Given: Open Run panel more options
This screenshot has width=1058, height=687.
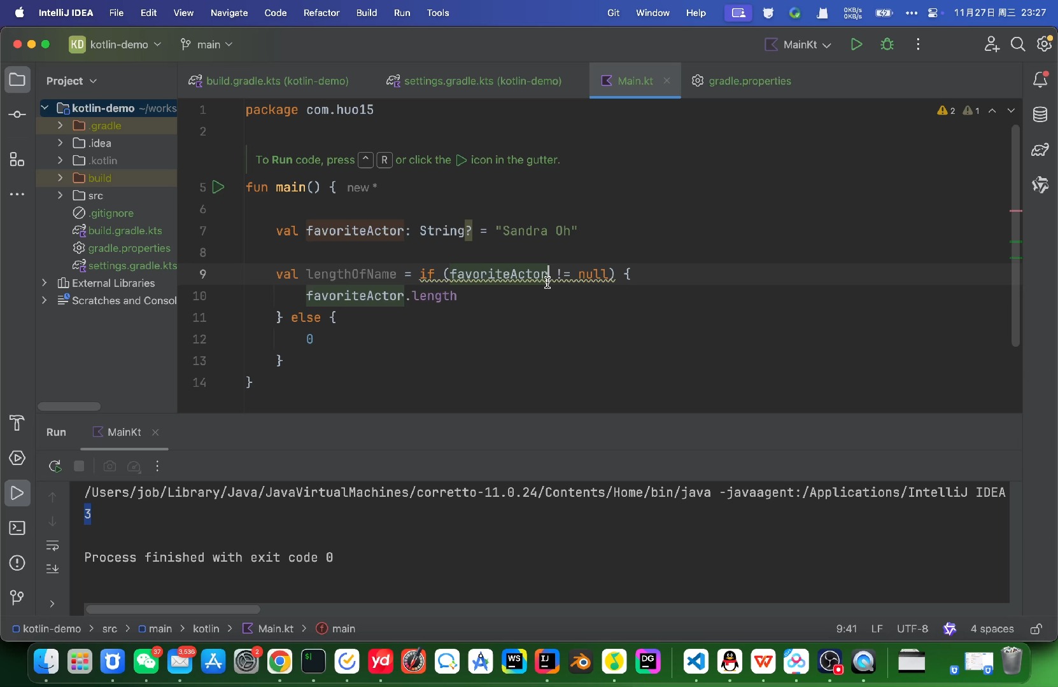Looking at the screenshot, I should 157,466.
